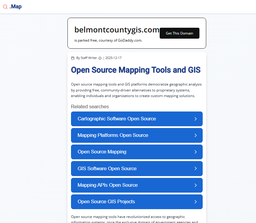Tap the arrow icon on GIS Projects row
Screen dimensions: 256x223
pyautogui.click(x=196, y=202)
